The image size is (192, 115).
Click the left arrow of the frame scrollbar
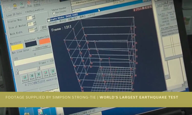point(17,73)
